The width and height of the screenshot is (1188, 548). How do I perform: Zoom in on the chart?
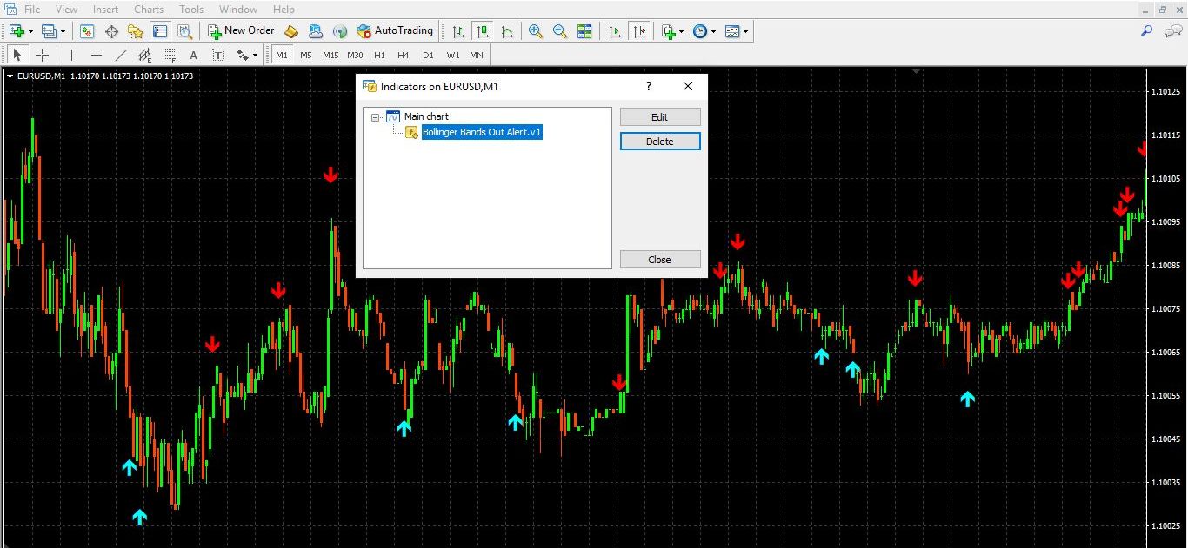[536, 30]
